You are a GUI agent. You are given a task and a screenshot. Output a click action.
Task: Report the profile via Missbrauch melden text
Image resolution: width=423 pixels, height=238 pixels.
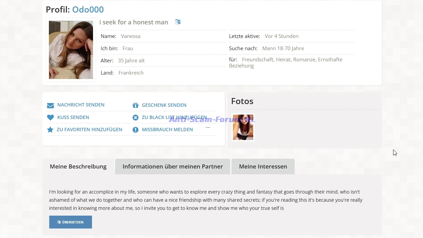pyautogui.click(x=167, y=130)
